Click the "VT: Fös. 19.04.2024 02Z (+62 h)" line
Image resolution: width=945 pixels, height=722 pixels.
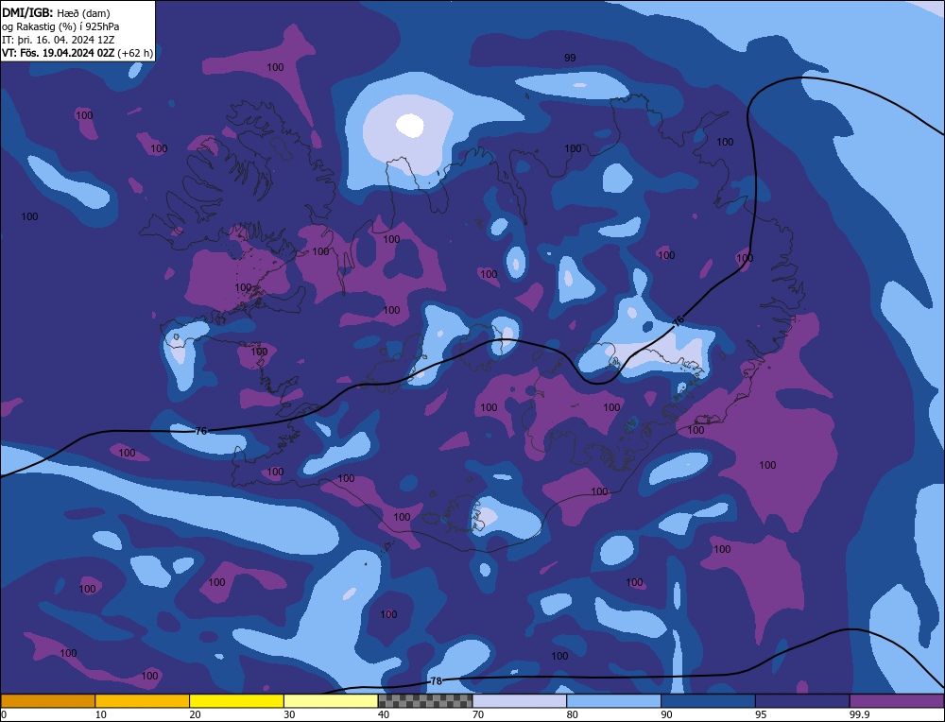point(77,53)
